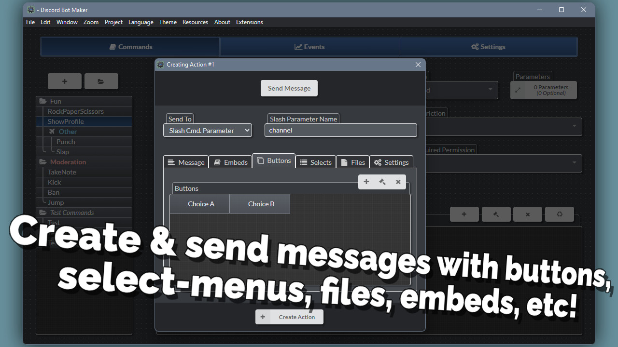This screenshot has width=618, height=347.
Task: Switch to the Embeds tab
Action: (x=230, y=162)
